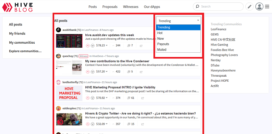Viewport: 272px width, 134px height.
Task: Select All posts in the sidebar
Action: pyautogui.click(x=15, y=24)
